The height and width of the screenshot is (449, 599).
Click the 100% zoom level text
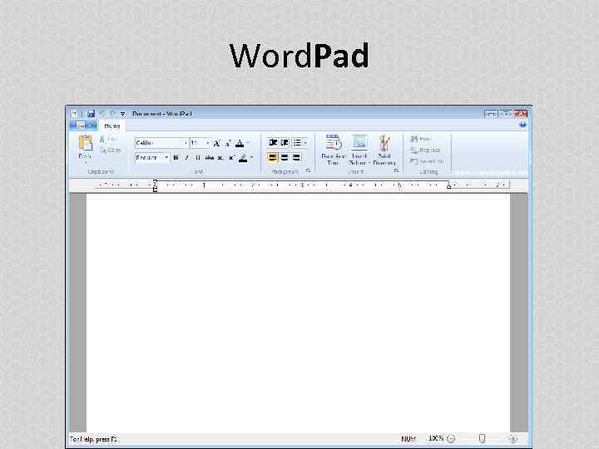click(x=436, y=438)
